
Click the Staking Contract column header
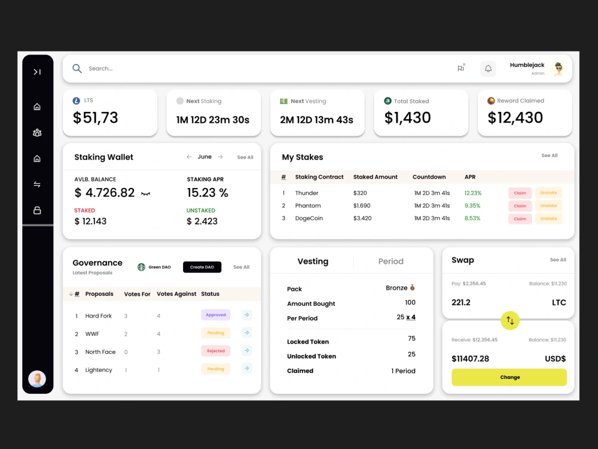click(x=319, y=177)
